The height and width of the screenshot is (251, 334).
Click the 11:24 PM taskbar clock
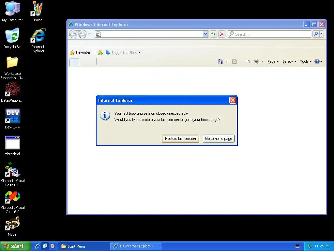pyautogui.click(x=322, y=246)
